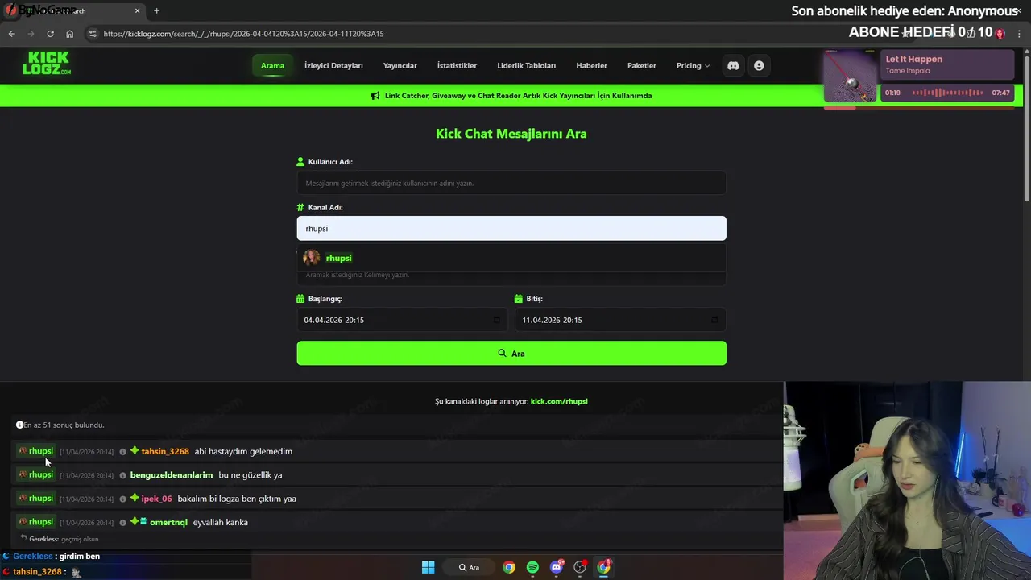Click info icon beside benguzeldenanlarim message
Viewport: 1031px width, 580px height.
(x=122, y=475)
